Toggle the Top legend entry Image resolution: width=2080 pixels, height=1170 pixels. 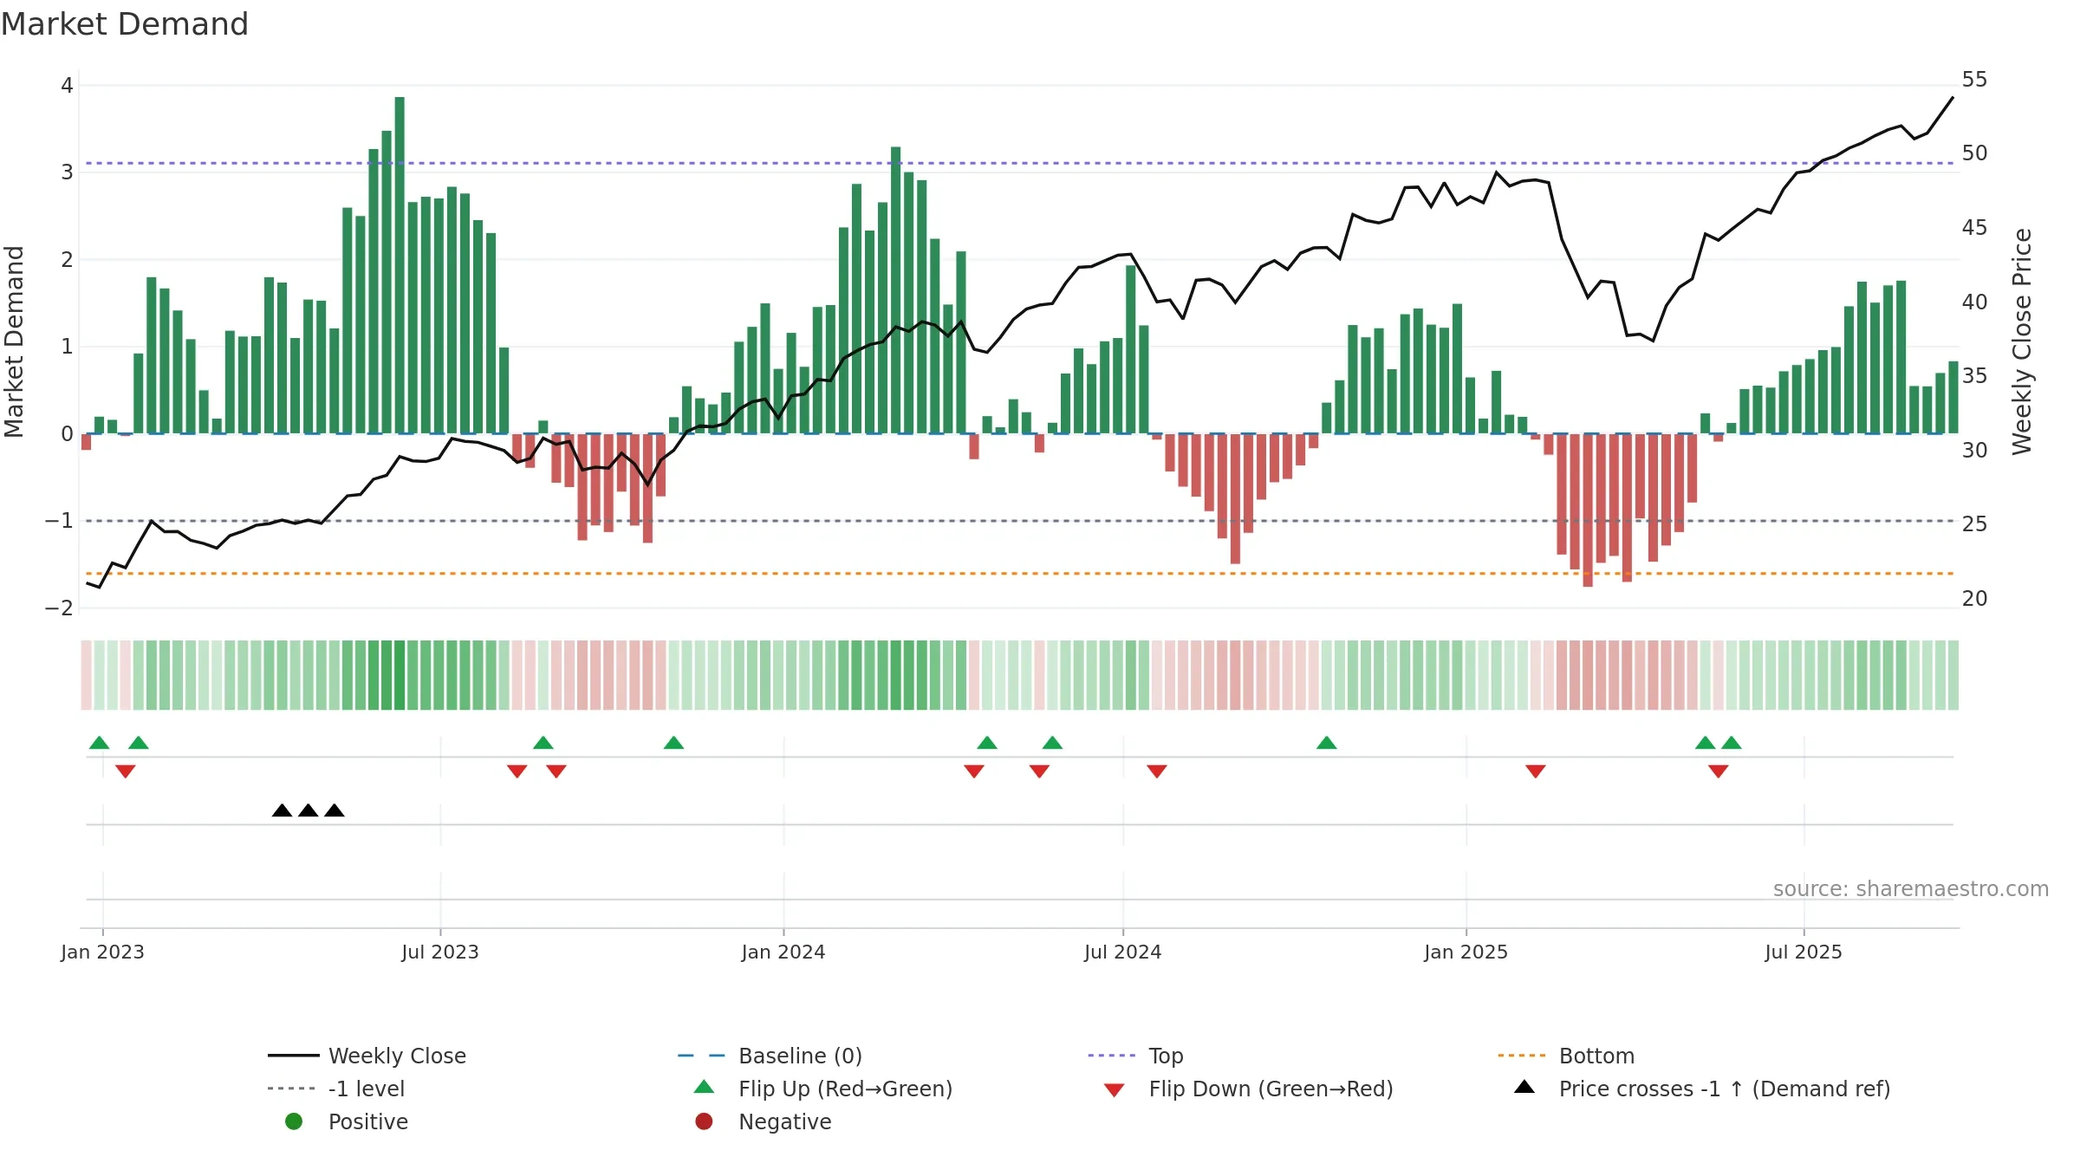pos(1135,1056)
